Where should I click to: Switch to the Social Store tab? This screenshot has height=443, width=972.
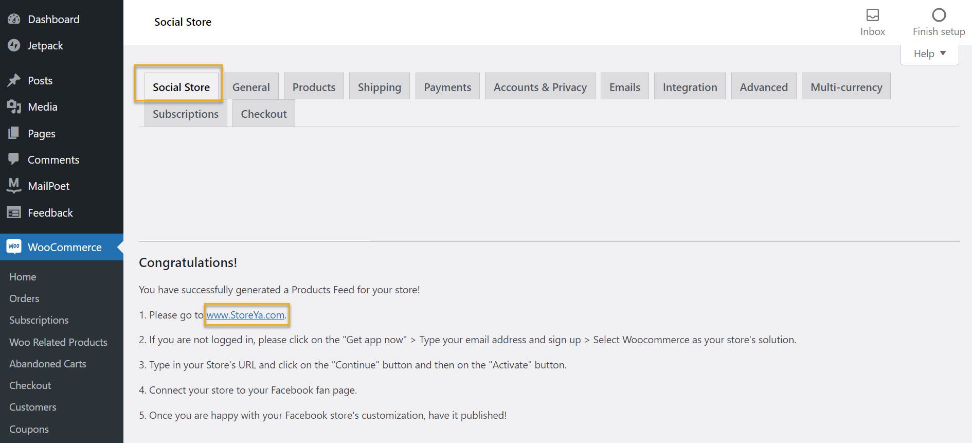click(x=181, y=87)
